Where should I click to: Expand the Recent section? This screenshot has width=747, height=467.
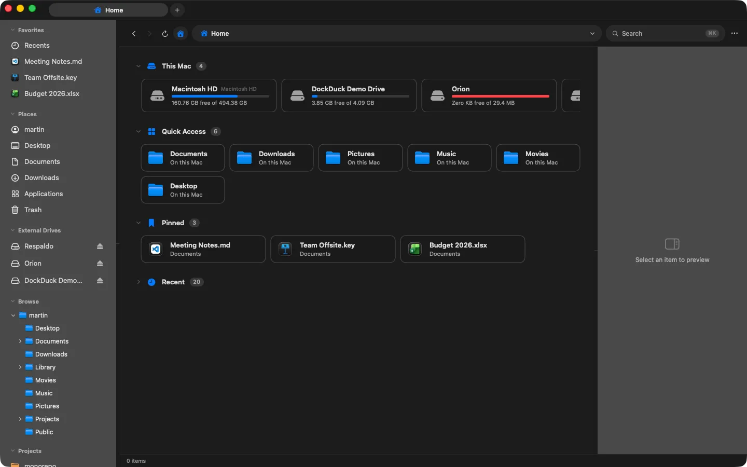(x=139, y=282)
